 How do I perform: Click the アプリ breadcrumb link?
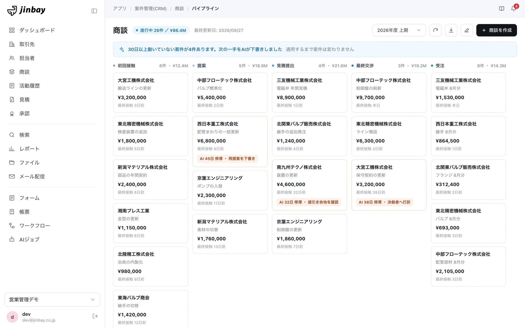(120, 9)
